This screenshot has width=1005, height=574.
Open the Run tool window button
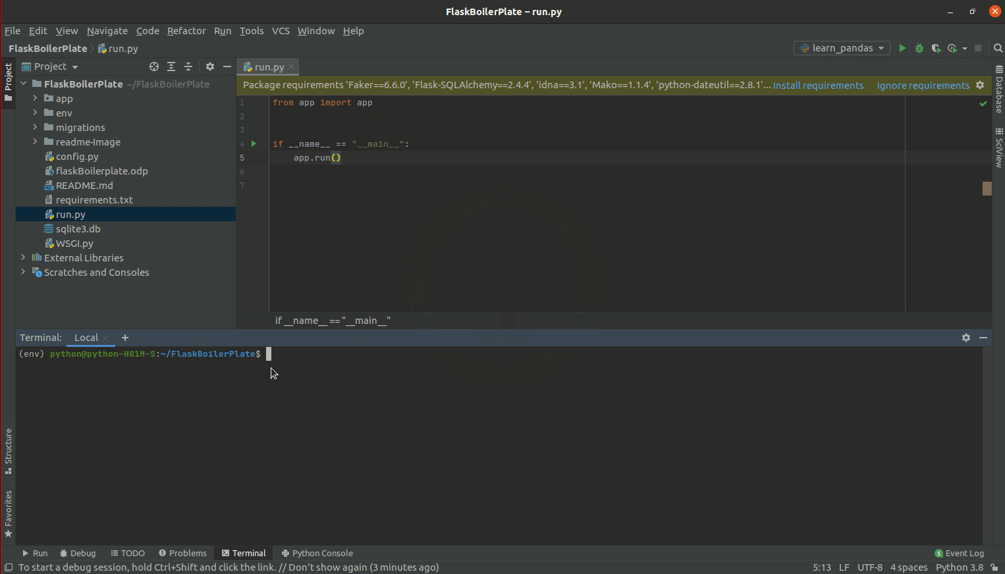point(35,553)
